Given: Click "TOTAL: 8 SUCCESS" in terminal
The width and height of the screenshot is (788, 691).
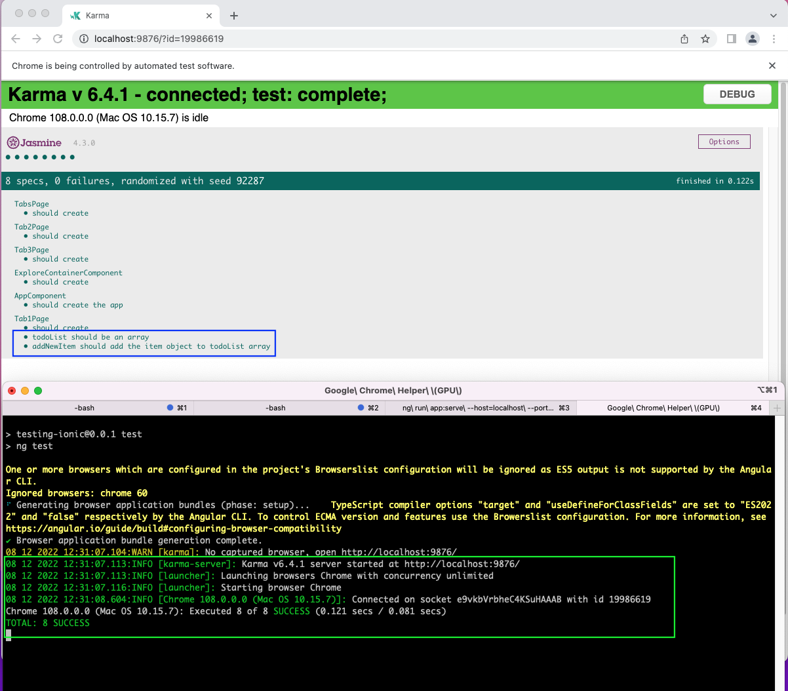Looking at the screenshot, I should [47, 623].
